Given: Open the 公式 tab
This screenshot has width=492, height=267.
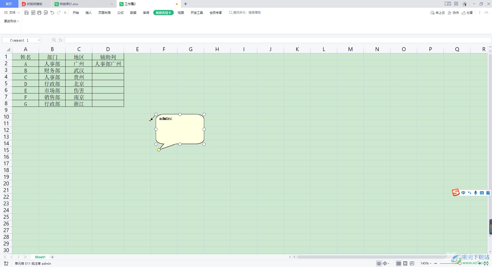Looking at the screenshot, I should pyautogui.click(x=120, y=13).
